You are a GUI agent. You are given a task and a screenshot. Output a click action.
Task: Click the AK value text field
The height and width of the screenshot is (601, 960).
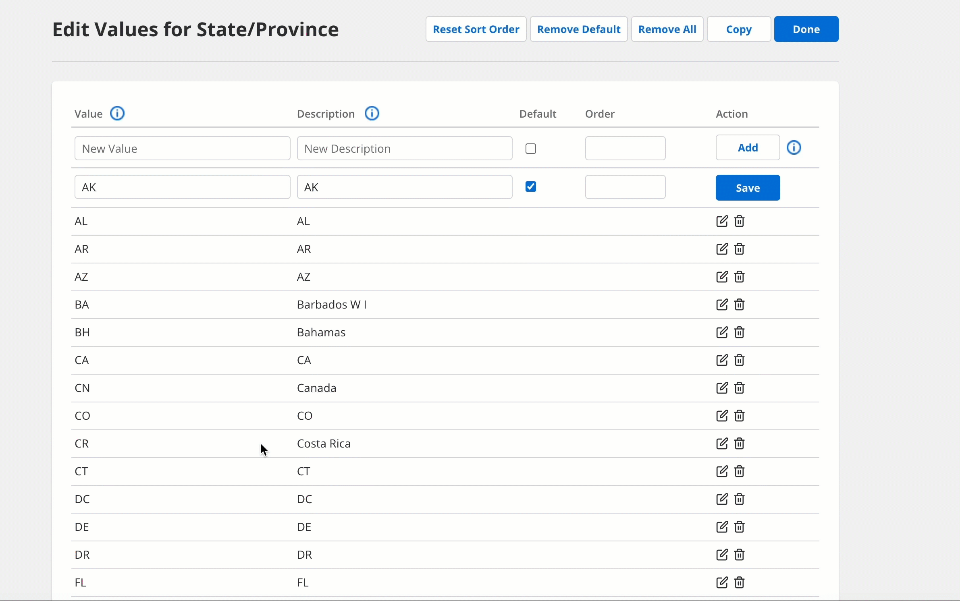pos(182,187)
